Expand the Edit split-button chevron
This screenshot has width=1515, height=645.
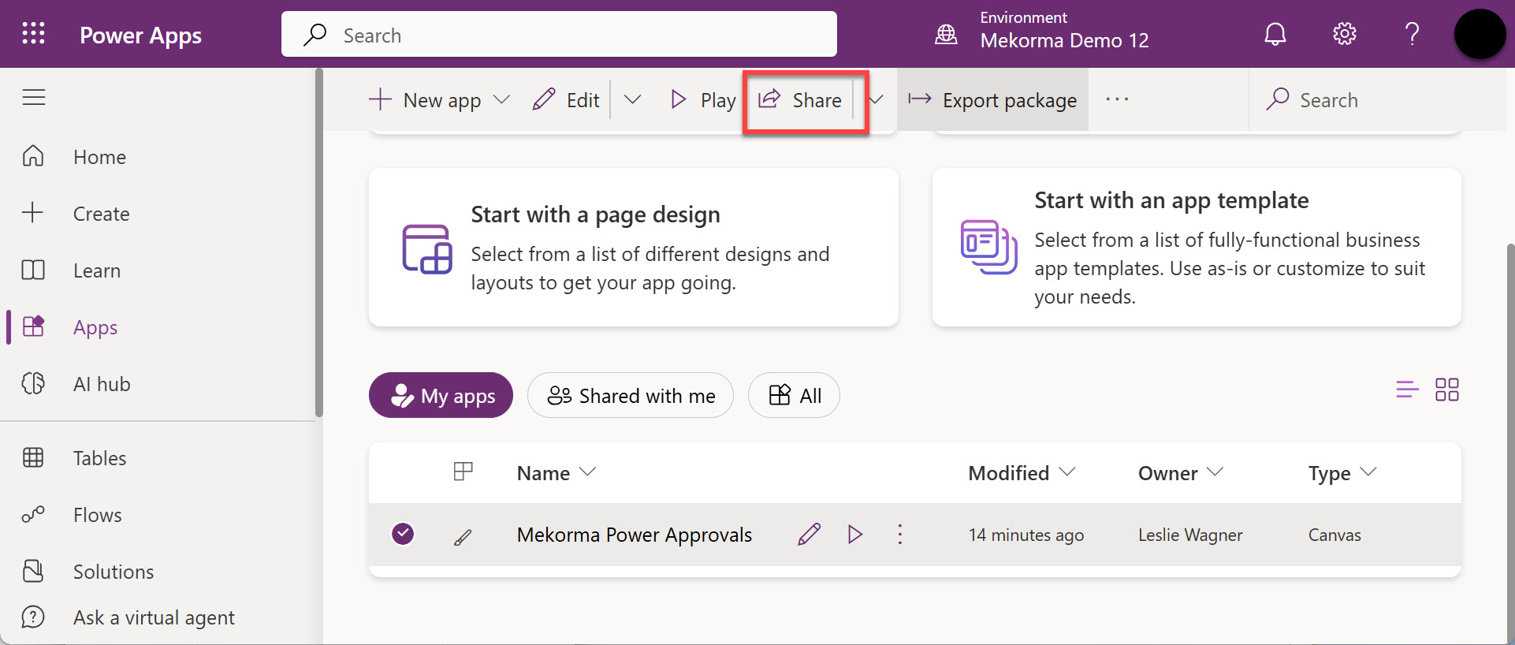tap(632, 100)
